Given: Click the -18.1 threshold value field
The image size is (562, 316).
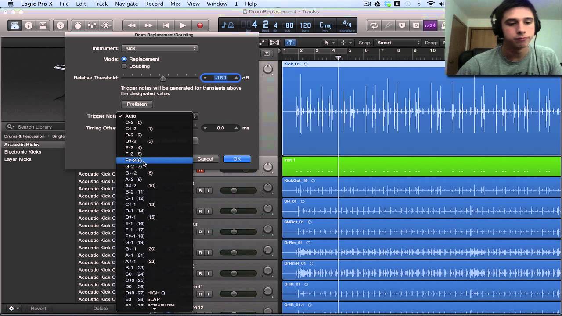Looking at the screenshot, I should (221, 78).
